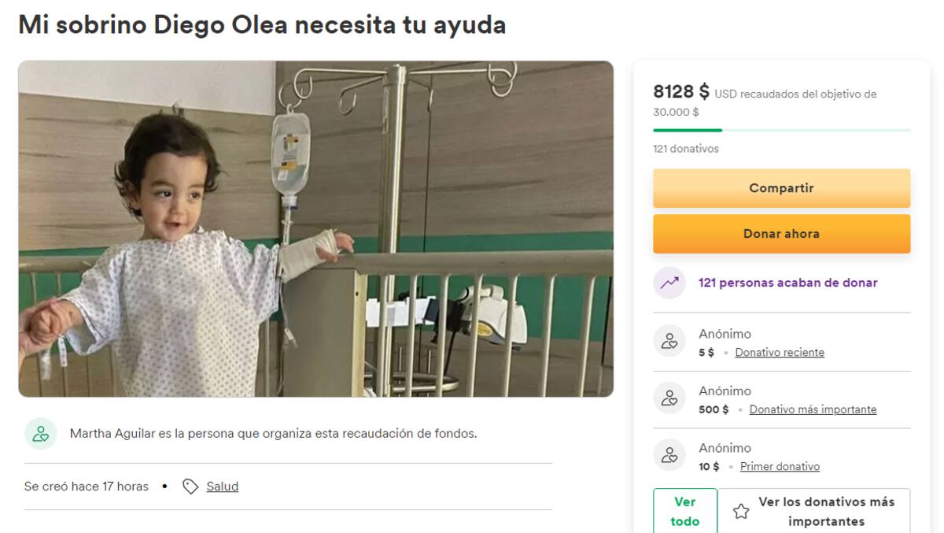The image size is (944, 533).
Task: Open the Primer donativo link
Action: tap(780, 467)
